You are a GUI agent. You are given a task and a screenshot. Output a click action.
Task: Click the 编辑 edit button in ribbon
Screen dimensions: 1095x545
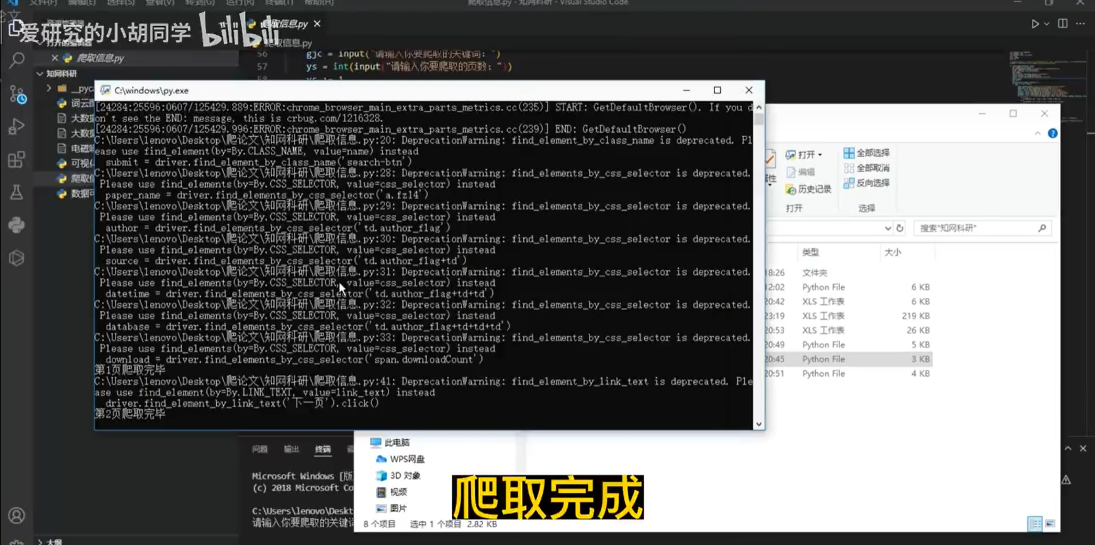801,172
